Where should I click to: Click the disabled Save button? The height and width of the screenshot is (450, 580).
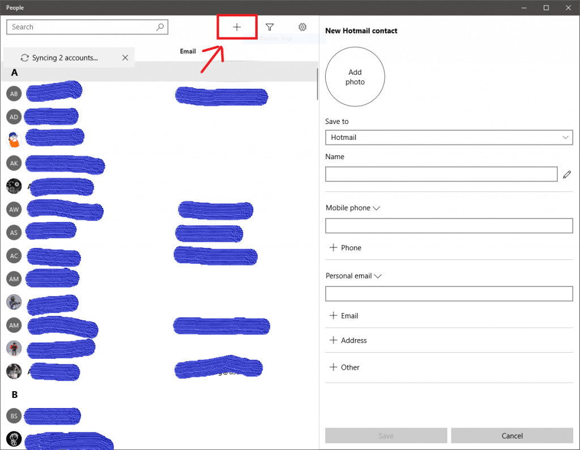386,436
